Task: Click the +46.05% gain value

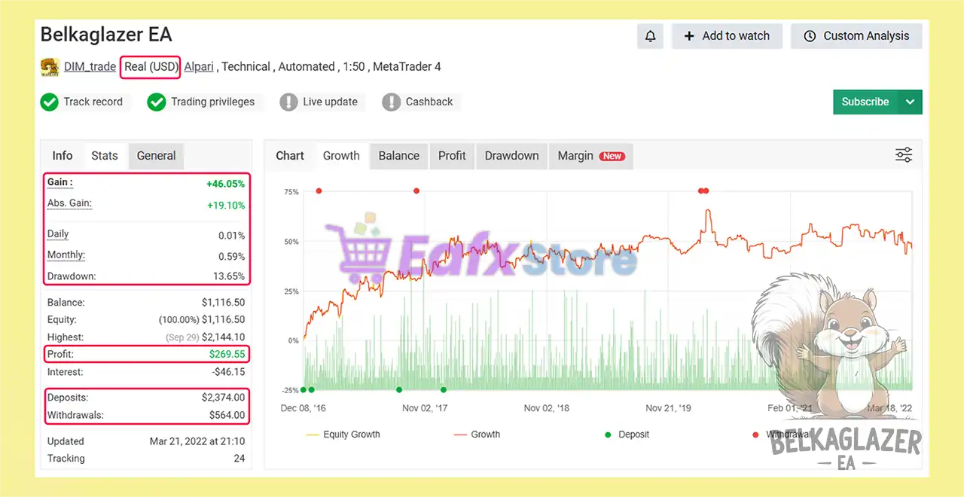Action: [226, 184]
